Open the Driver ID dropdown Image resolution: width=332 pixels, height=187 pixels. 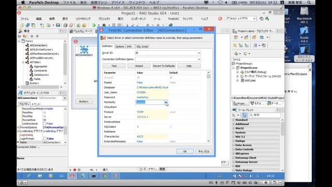(199, 53)
